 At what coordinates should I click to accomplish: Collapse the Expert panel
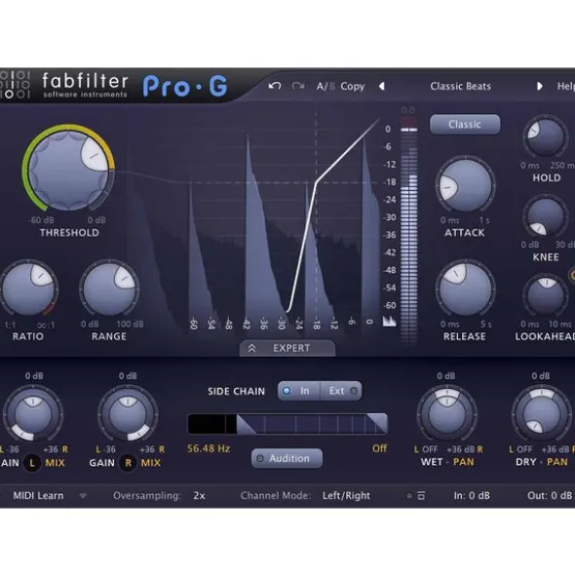point(287,348)
